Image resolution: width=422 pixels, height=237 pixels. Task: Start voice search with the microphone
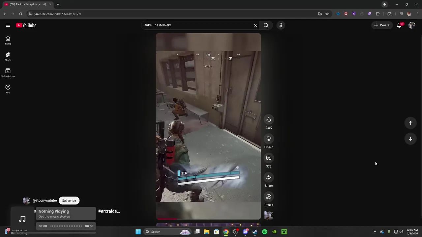[x=281, y=25]
